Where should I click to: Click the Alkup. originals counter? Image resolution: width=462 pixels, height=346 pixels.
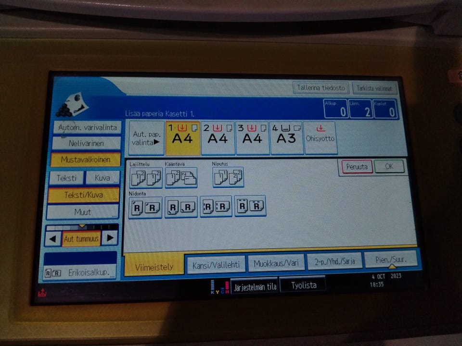pyautogui.click(x=335, y=109)
